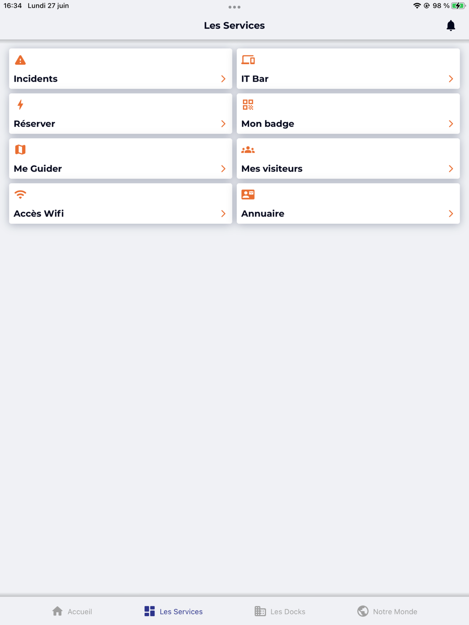
Task: Expand Incidents using its chevron arrow
Action: (x=223, y=79)
